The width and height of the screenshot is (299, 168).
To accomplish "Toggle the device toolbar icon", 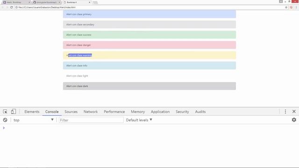I will point(14,112).
